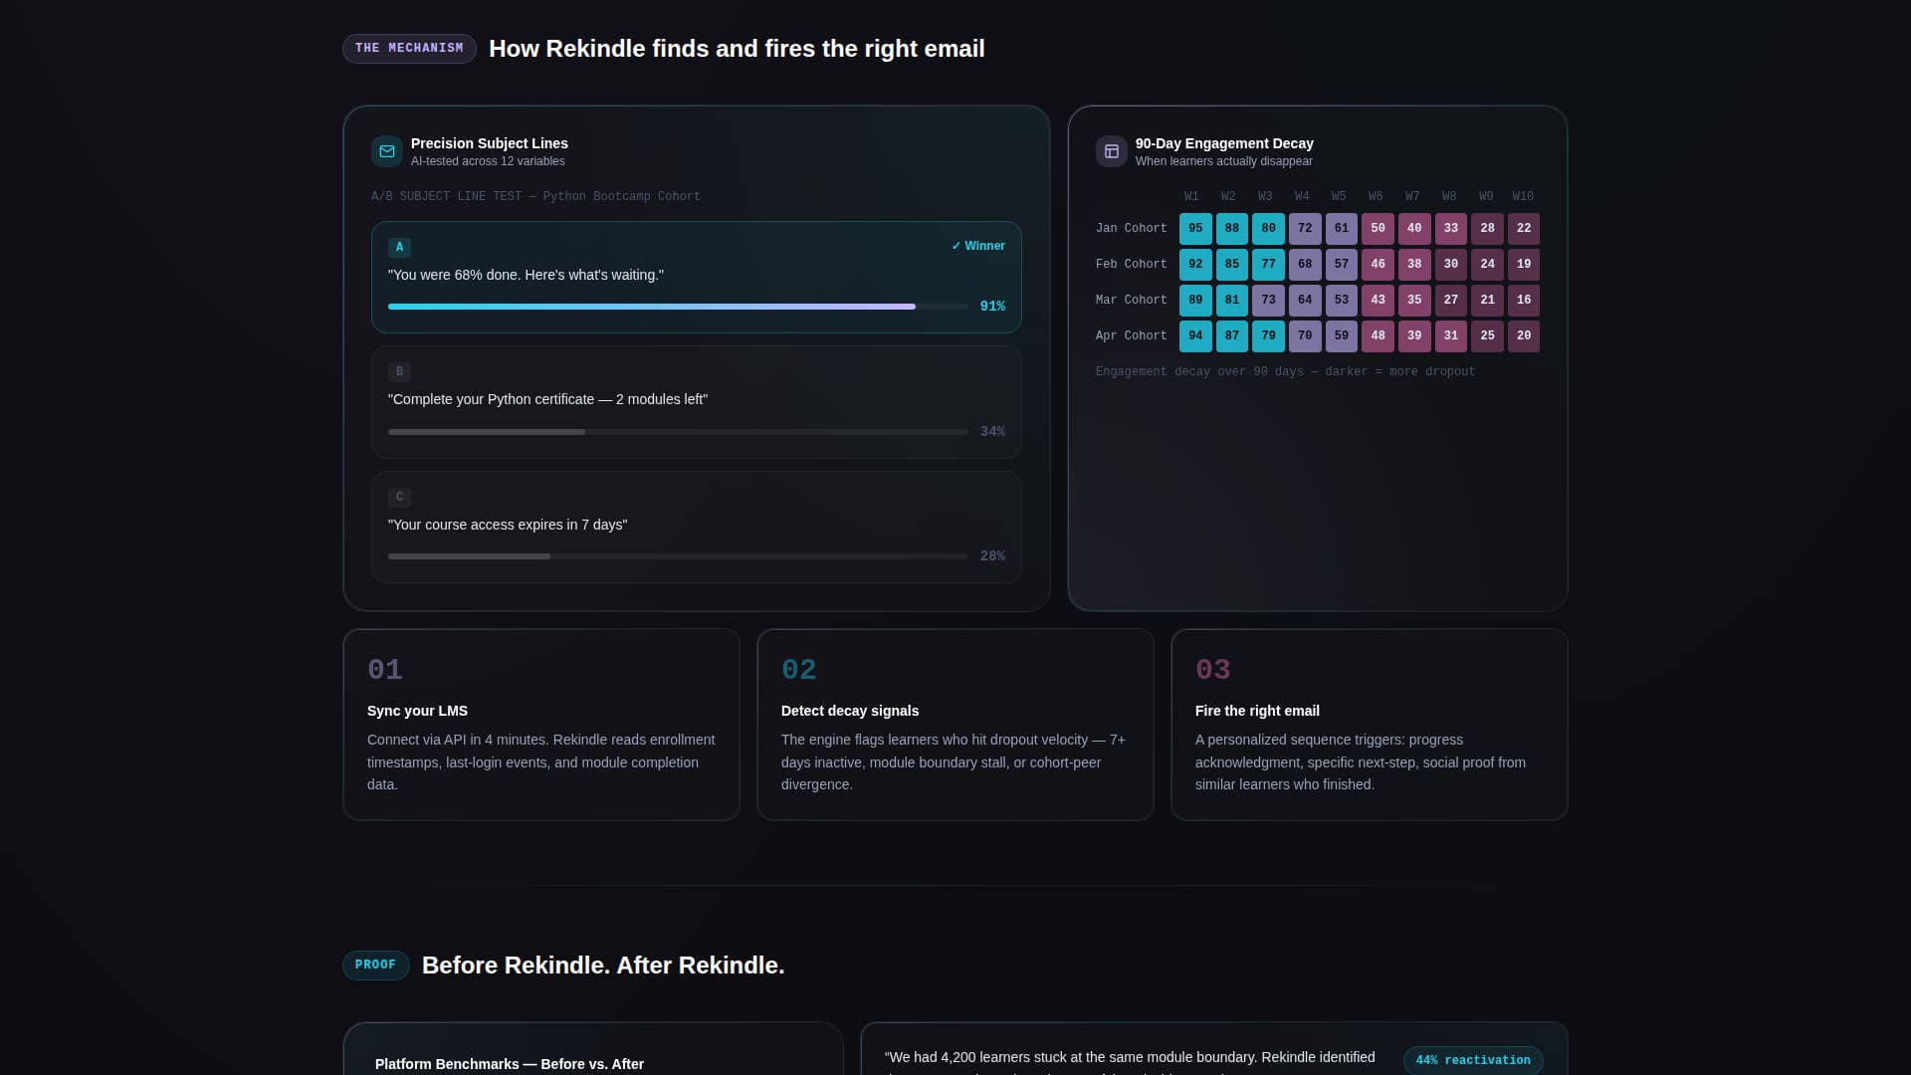1911x1075 pixels.
Task: Click Jan Cohort W6 cell showing 50
Action: (1378, 229)
